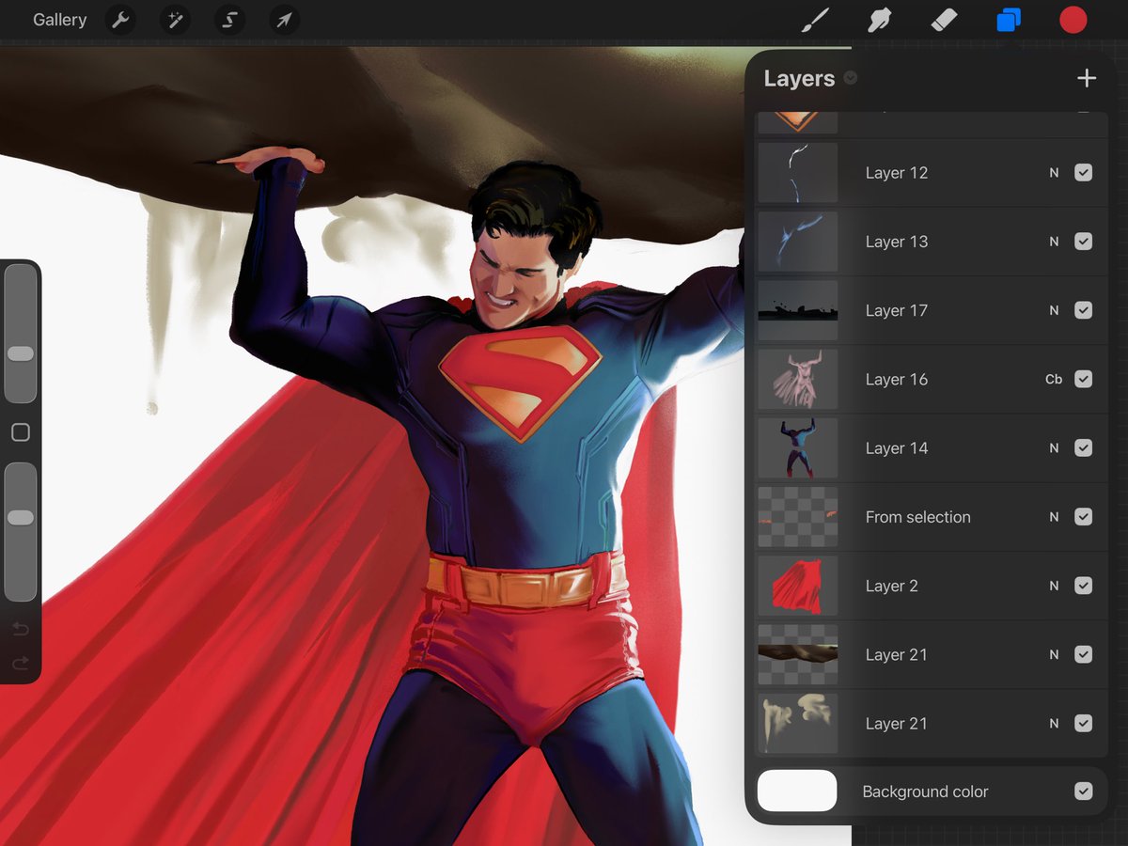Open blend mode N for Layer 13
This screenshot has height=846, width=1128.
1054,242
